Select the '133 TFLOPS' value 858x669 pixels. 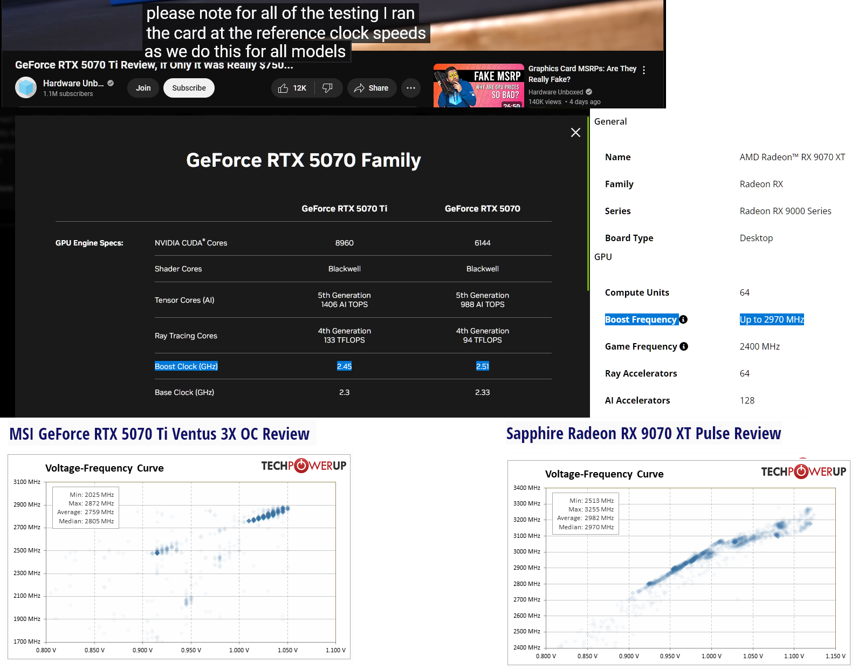pos(345,340)
